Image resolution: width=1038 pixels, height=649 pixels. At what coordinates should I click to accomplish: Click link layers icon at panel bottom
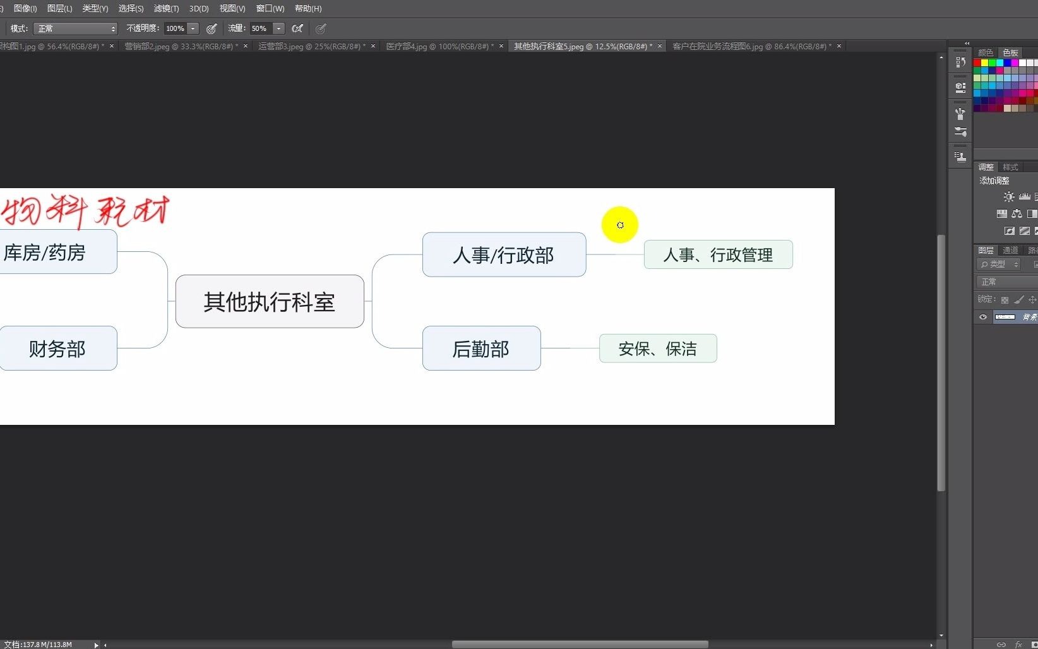pyautogui.click(x=1001, y=645)
